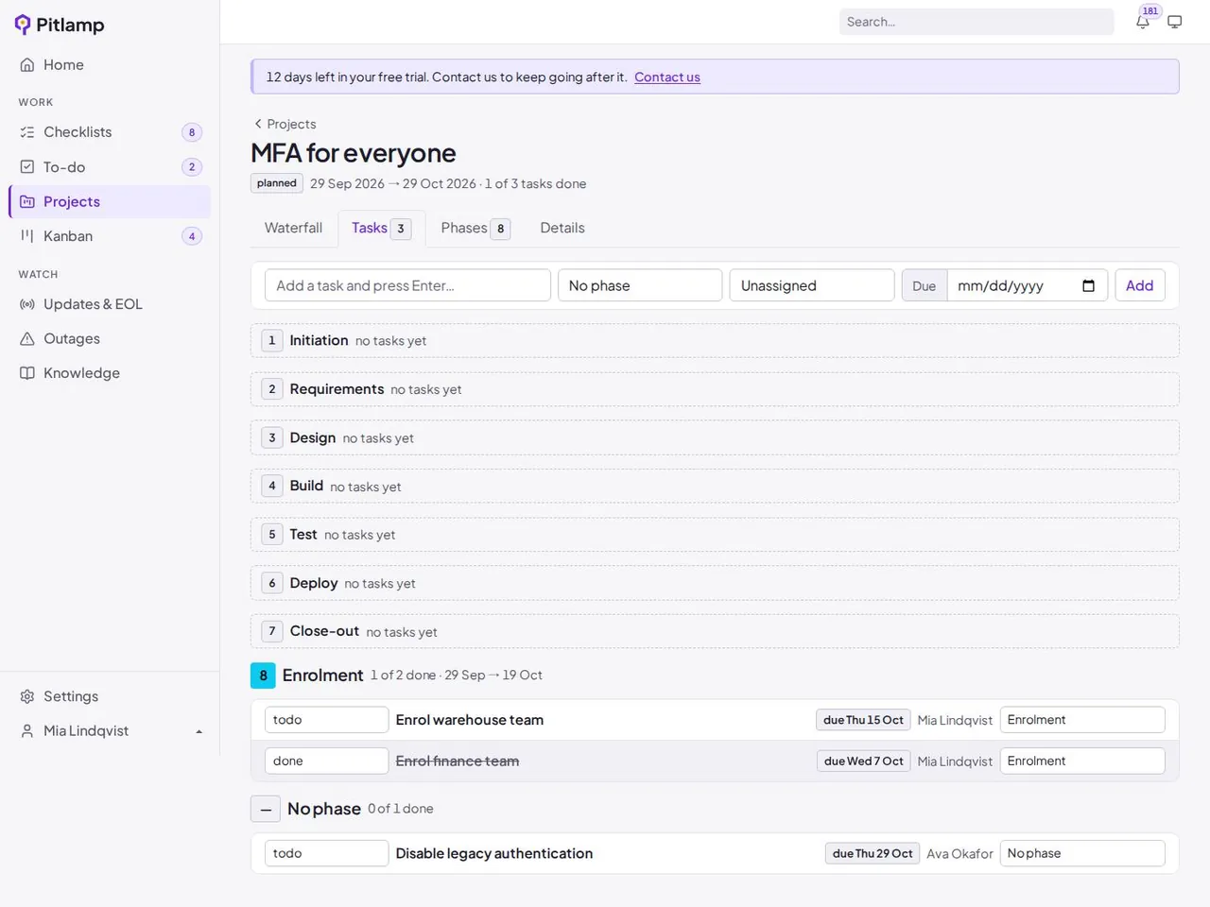This screenshot has height=907, width=1210.
Task: Open Kanban via its board icon
Action: click(x=27, y=236)
